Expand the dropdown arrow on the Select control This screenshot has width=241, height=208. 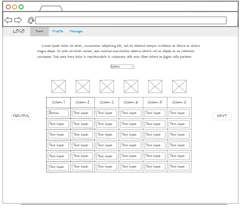[x=131, y=66]
